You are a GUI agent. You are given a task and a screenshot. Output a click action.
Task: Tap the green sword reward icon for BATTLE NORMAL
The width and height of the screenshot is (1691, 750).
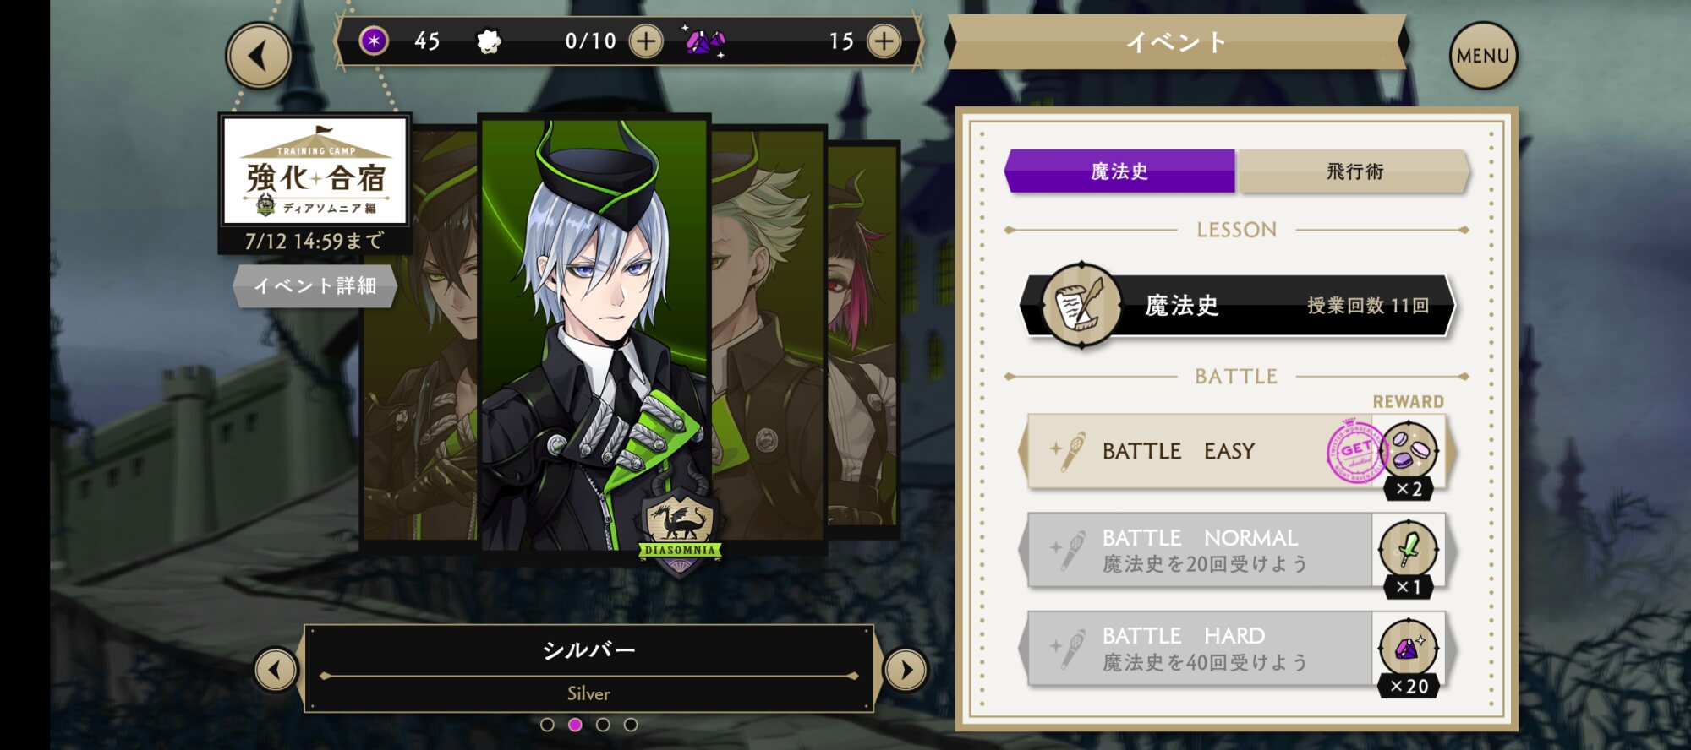[x=1408, y=549]
